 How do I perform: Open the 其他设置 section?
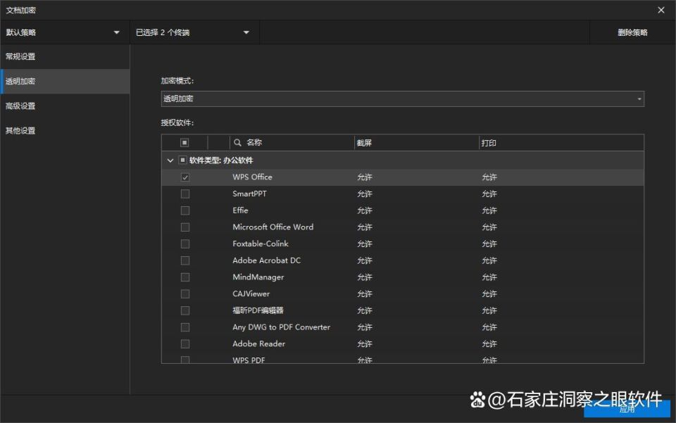(65, 130)
